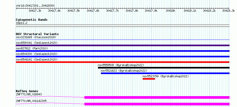Open variant nsv6506141 (Sedlazeck2020) label

37,59
